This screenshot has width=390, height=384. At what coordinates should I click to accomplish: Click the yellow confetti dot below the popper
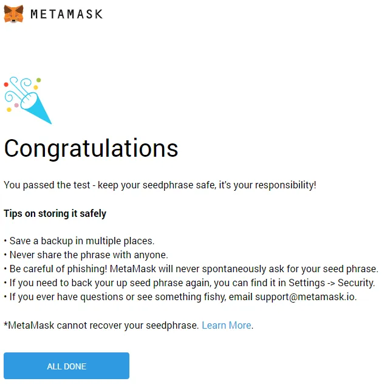click(x=9, y=110)
